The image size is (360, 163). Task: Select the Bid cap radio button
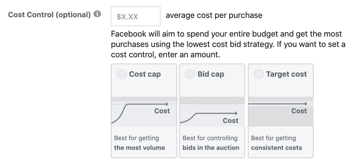coord(190,74)
